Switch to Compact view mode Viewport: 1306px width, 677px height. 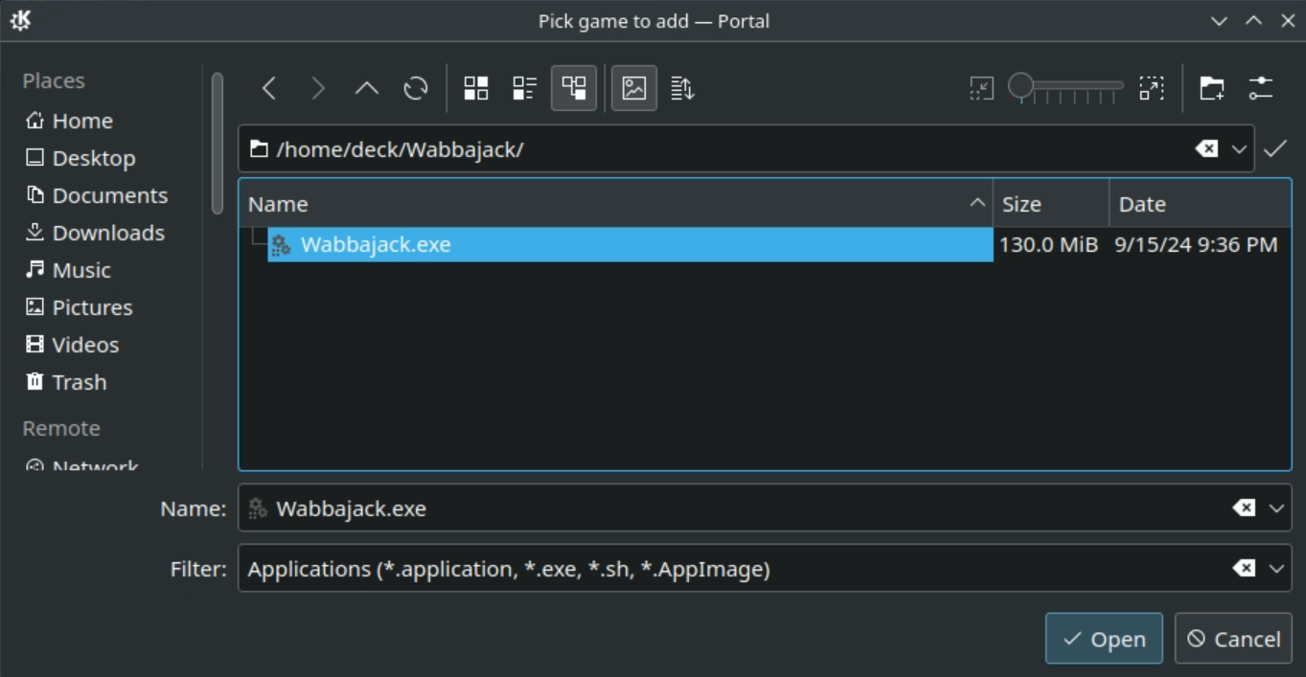pos(525,89)
